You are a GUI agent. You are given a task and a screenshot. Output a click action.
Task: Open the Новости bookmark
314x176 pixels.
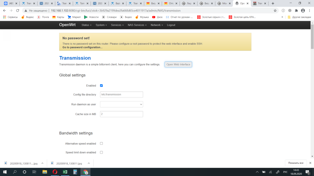coord(91,17)
